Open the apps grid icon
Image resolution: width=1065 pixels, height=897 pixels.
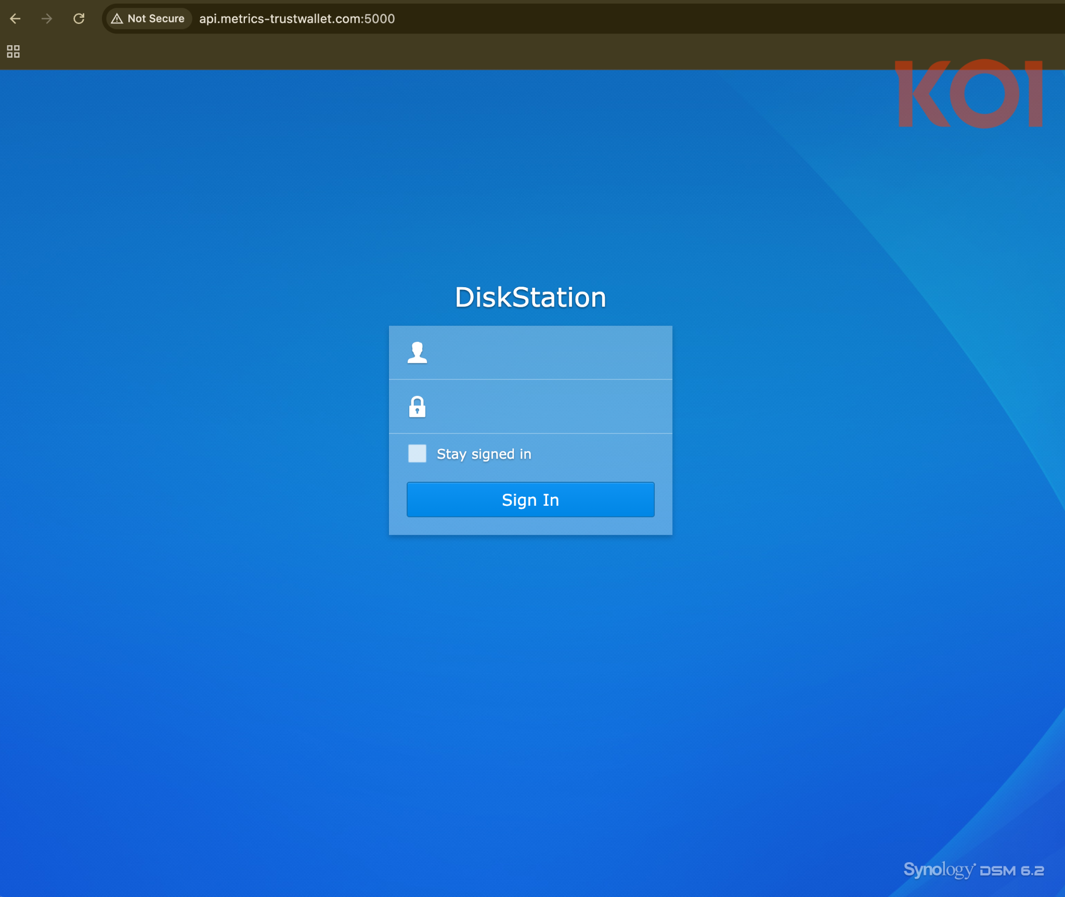tap(13, 51)
